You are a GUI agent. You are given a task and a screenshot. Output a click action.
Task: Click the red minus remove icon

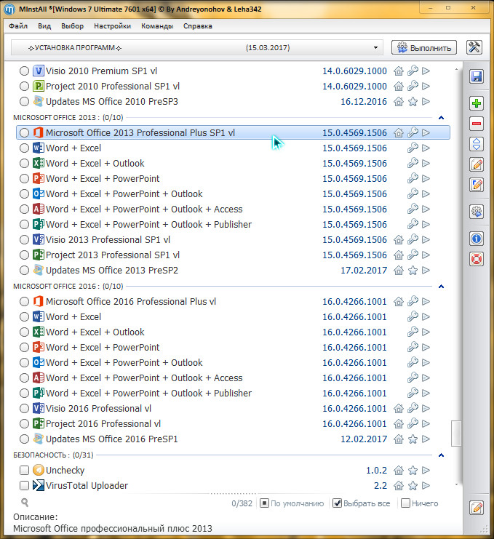coord(477,124)
